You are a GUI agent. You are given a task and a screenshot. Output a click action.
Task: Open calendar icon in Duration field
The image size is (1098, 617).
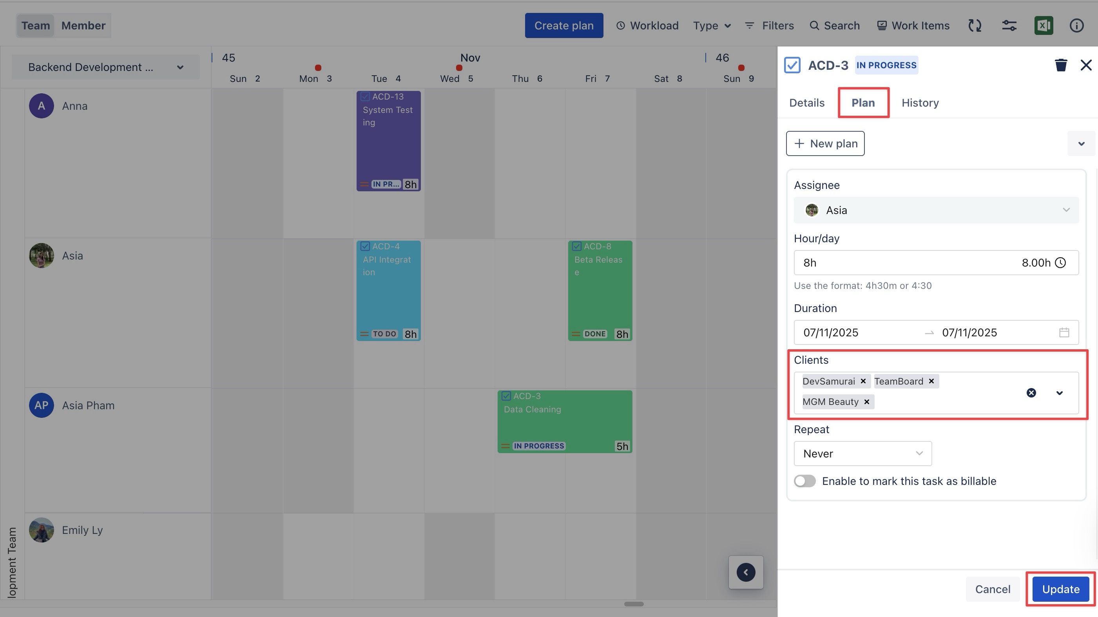pos(1064,332)
